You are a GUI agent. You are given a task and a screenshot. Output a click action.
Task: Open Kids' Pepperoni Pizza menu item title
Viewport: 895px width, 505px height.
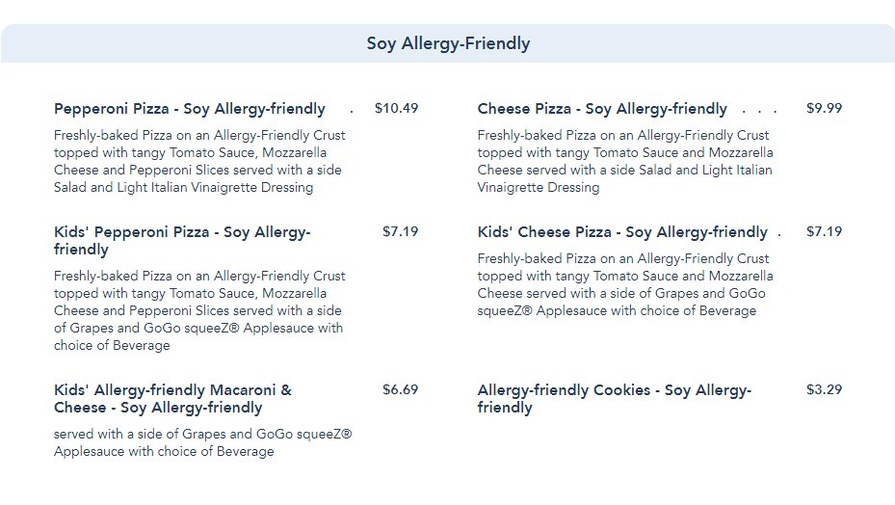coord(182,241)
